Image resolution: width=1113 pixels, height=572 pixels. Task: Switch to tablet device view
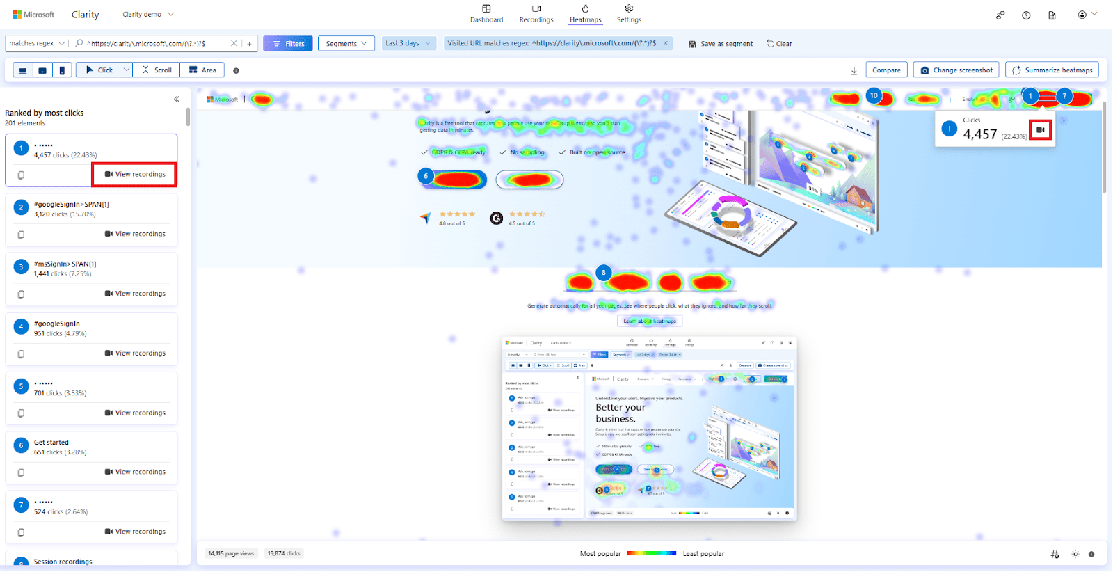(x=42, y=70)
